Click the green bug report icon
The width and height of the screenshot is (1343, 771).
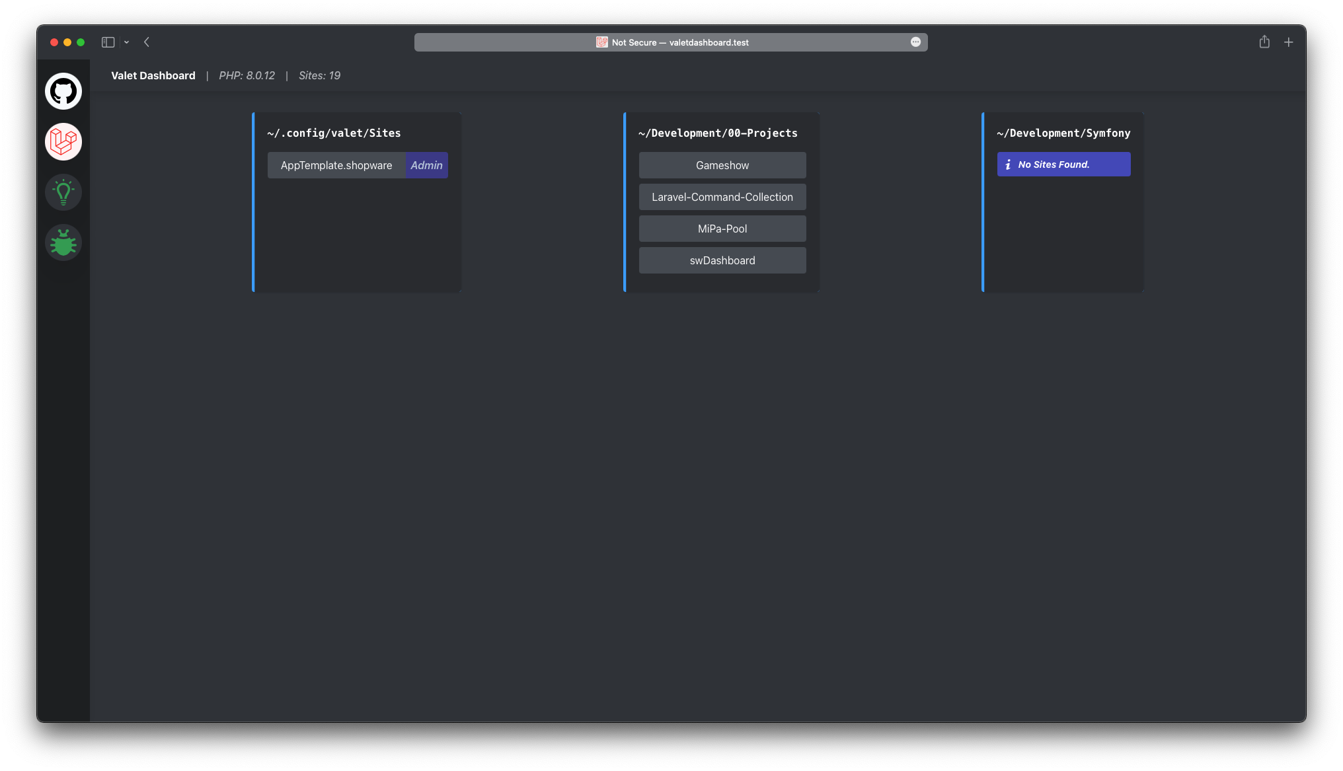point(63,242)
